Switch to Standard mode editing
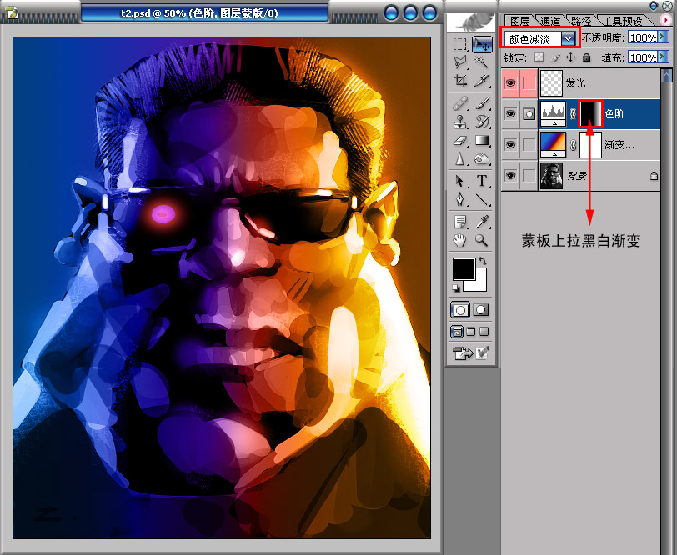The image size is (677, 555). (460, 310)
